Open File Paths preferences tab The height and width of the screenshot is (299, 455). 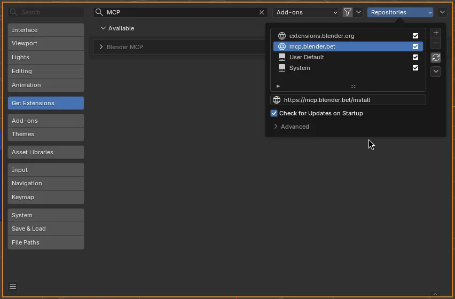46,242
